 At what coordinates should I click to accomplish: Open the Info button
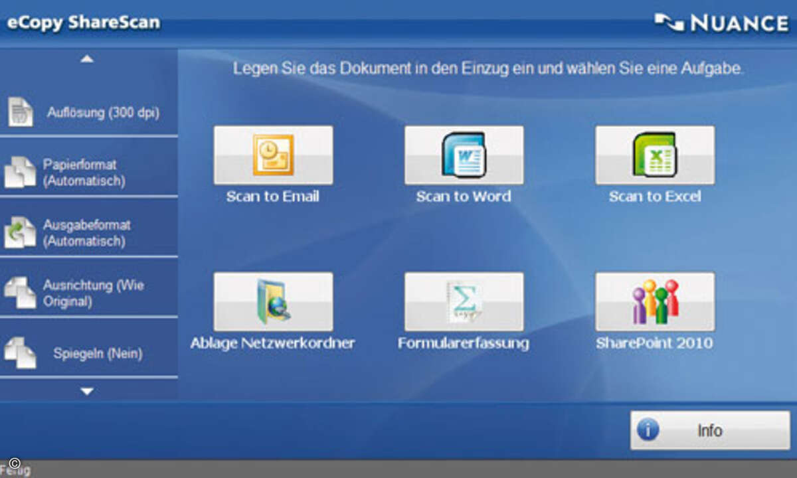point(710,430)
